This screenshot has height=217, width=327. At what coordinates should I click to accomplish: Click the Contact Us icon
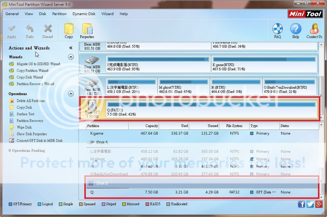click(x=314, y=30)
